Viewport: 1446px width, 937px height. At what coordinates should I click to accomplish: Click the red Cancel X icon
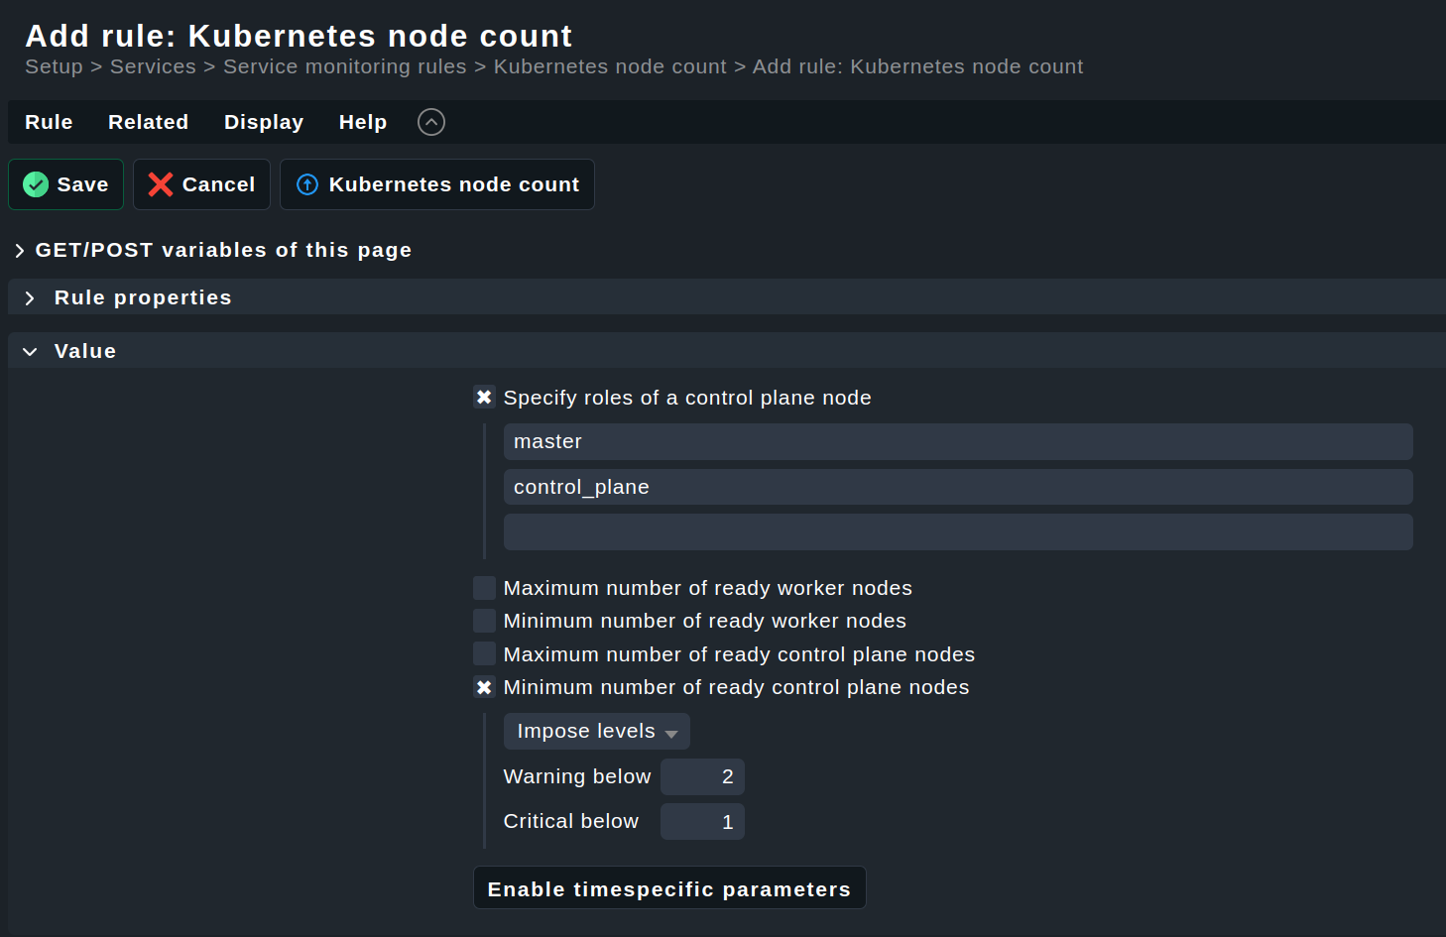[x=161, y=184]
